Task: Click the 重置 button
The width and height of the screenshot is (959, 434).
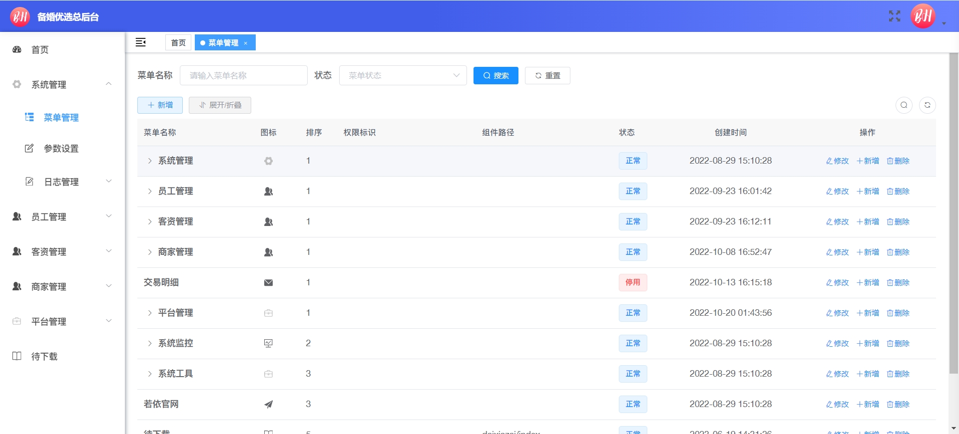Action: (547, 75)
